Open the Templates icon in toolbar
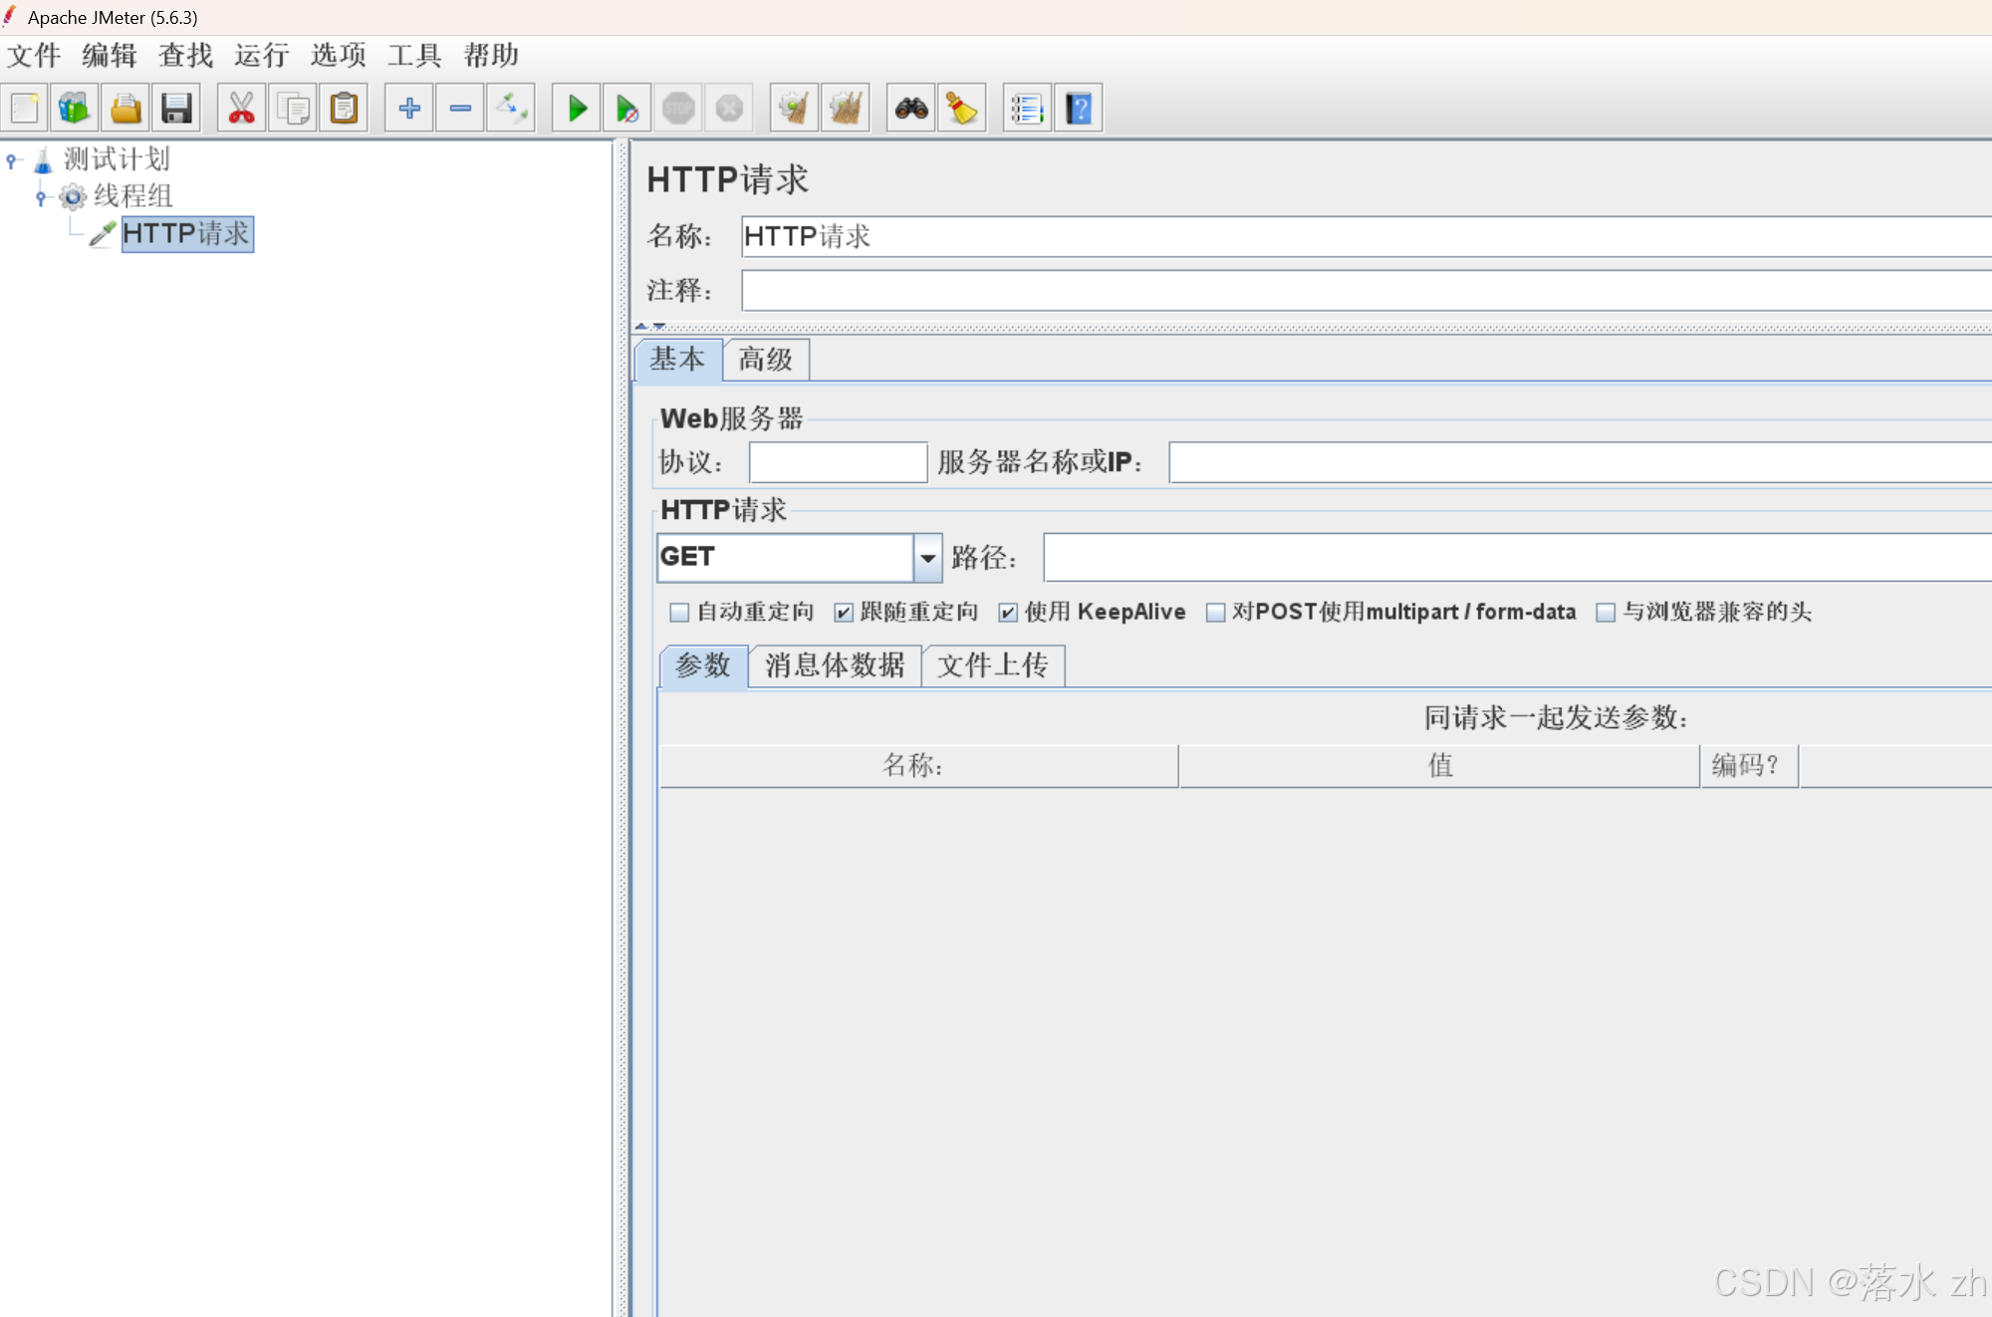Image resolution: width=1992 pixels, height=1317 pixels. (75, 108)
